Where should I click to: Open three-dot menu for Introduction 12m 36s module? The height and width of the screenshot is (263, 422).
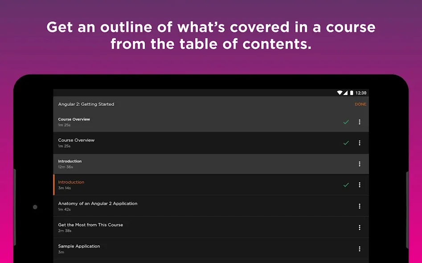coord(359,163)
